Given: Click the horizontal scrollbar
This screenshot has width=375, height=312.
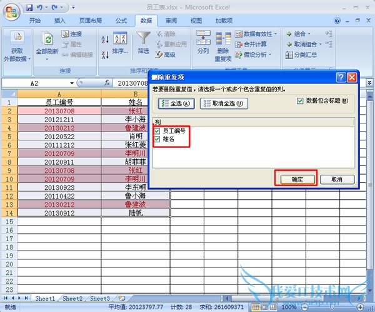Looking at the screenshot, I should (x=277, y=298).
